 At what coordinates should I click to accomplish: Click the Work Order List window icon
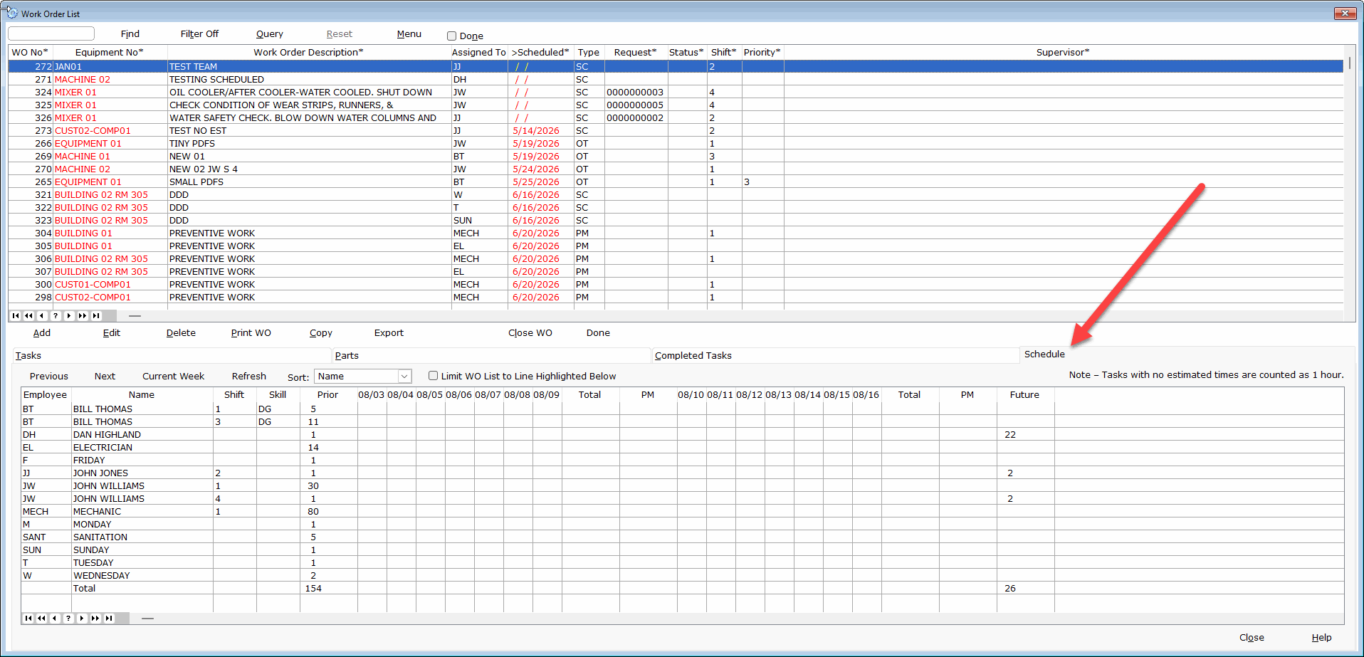[12, 13]
